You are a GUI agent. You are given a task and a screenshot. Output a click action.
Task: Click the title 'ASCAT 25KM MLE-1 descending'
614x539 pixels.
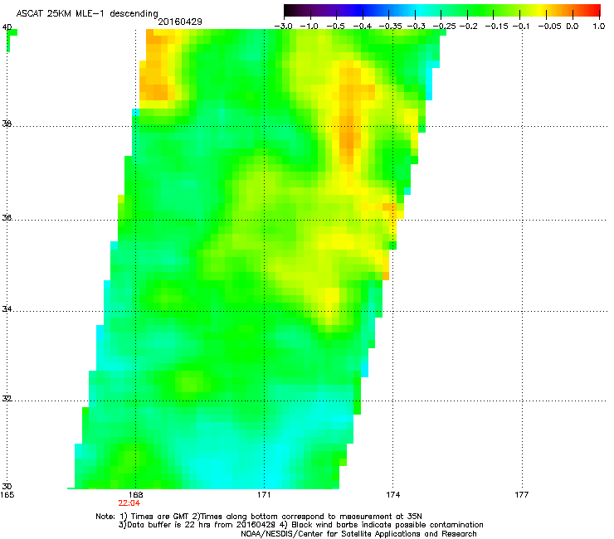point(87,14)
